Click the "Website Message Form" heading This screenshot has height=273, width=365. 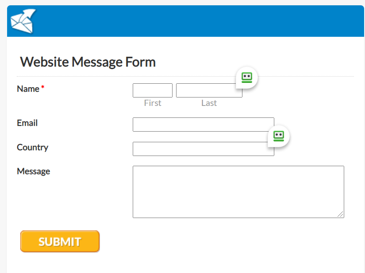(88, 62)
